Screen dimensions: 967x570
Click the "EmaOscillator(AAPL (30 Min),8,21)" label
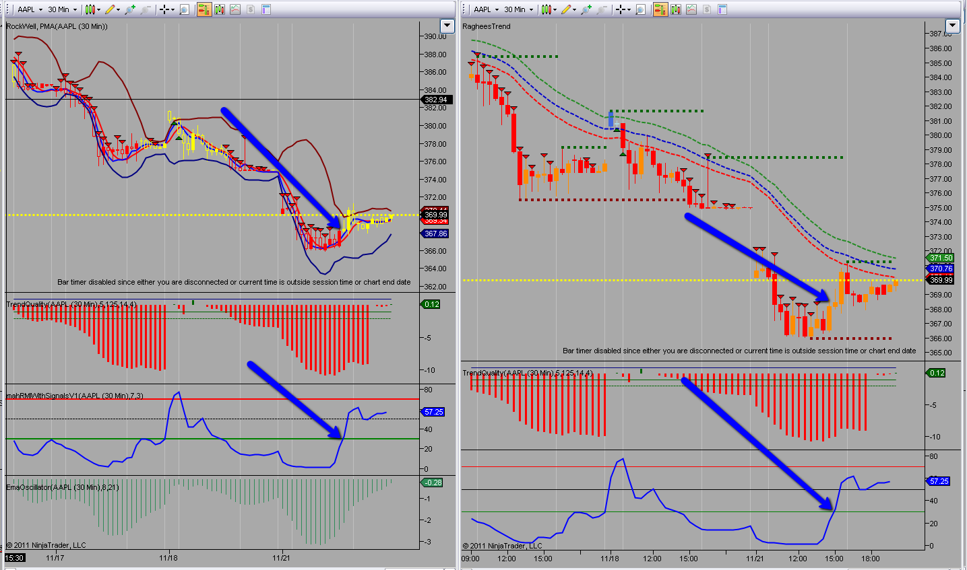[x=63, y=487]
